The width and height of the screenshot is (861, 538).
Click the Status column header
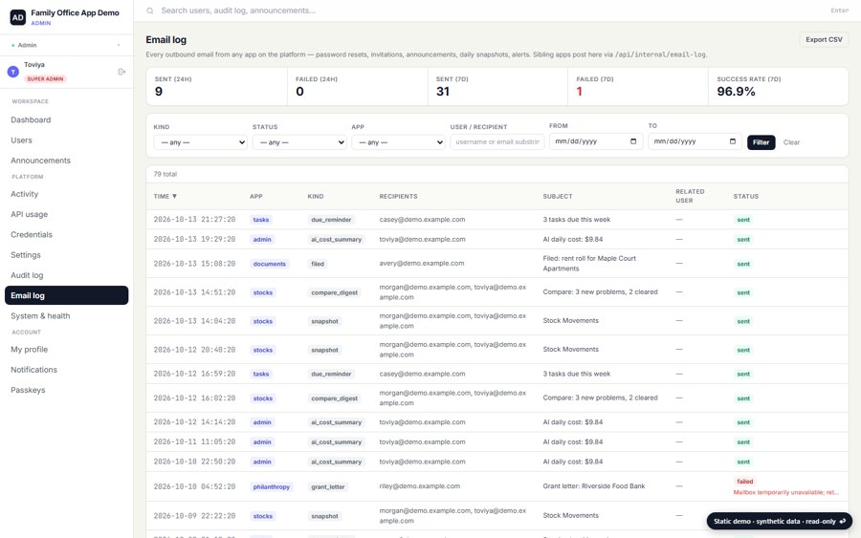(x=745, y=196)
